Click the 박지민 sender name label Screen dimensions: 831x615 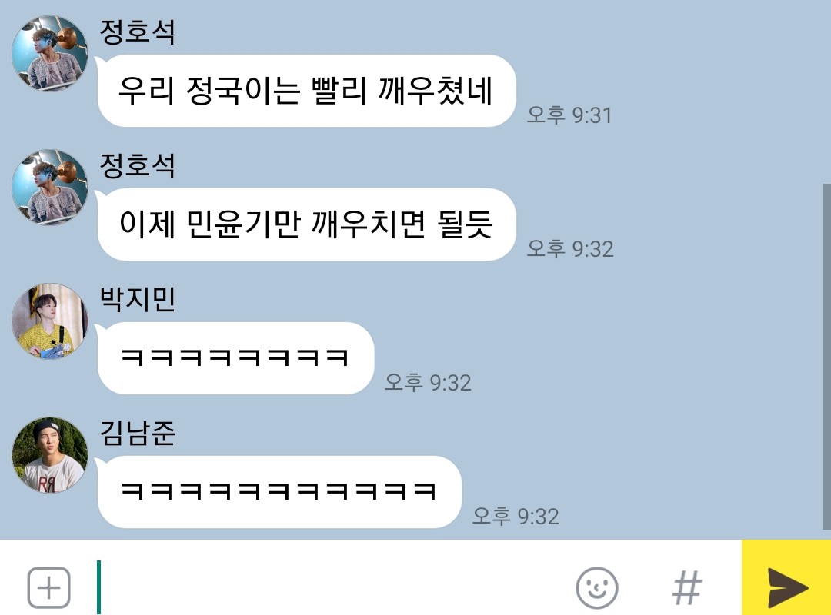[x=137, y=299]
